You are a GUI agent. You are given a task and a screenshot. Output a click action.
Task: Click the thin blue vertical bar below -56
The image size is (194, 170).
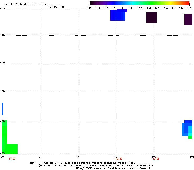[2, 109]
